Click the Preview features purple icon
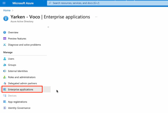The height and width of the screenshot is (113, 168). (x=5, y=38)
